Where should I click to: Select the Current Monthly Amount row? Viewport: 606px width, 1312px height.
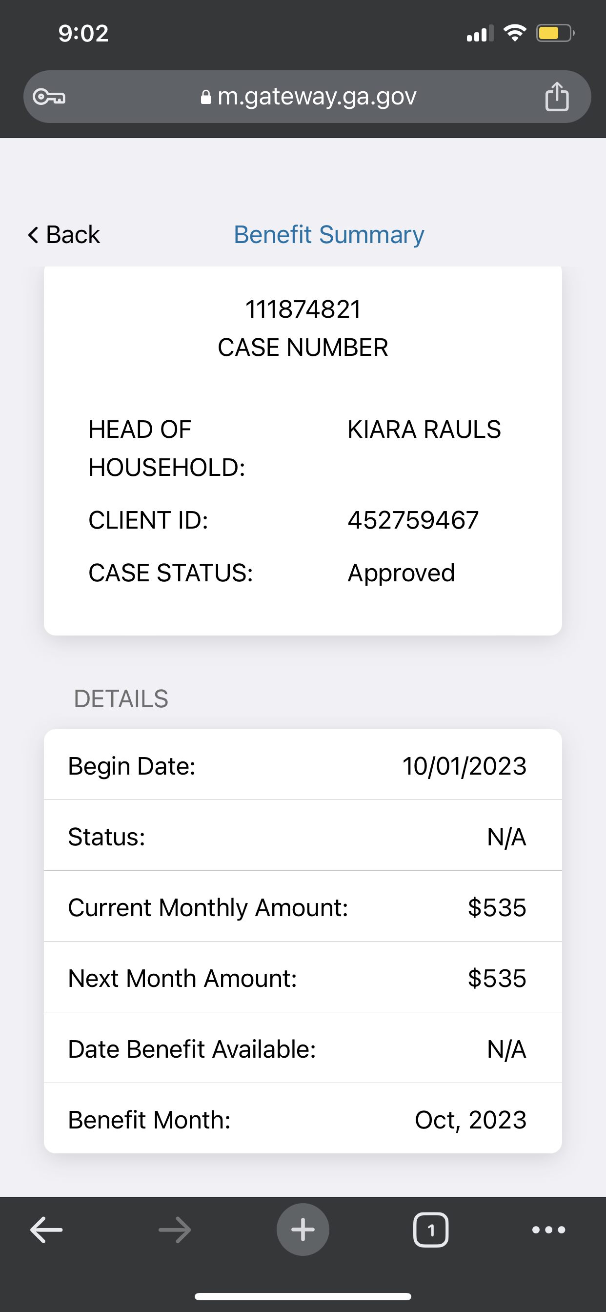coord(303,906)
